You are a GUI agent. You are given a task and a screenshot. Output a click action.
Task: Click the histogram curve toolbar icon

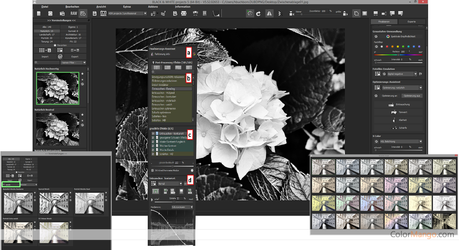point(216,13)
